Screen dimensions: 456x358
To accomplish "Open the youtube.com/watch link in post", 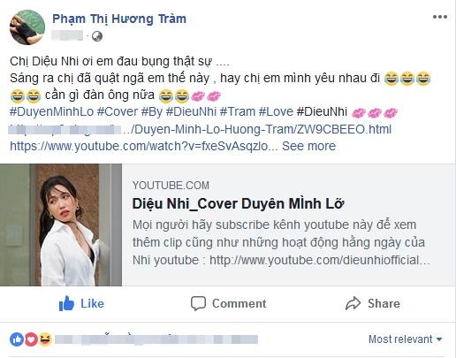I will pyautogui.click(x=144, y=146).
